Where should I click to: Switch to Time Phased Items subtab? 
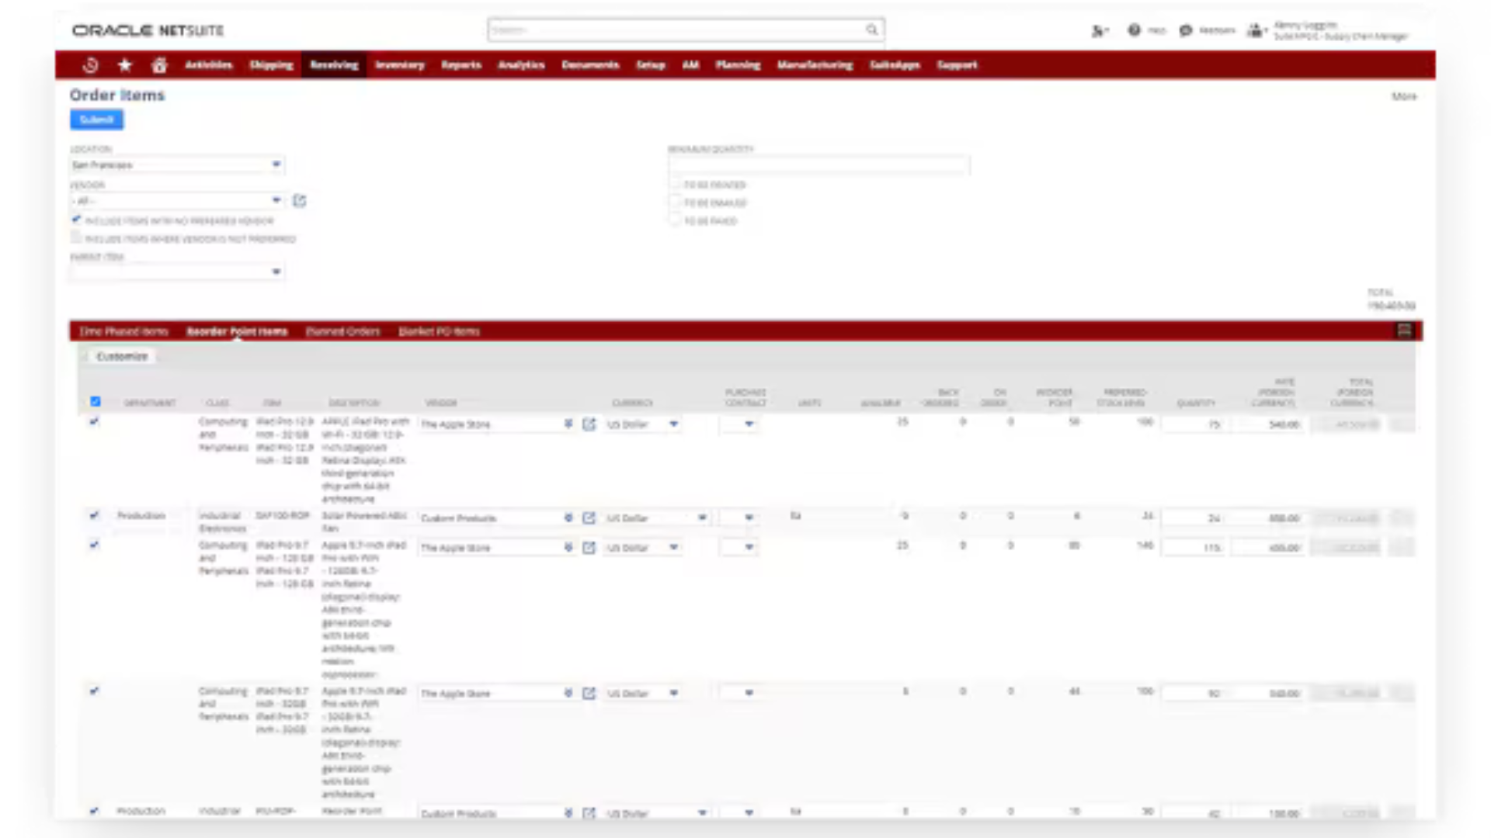tap(124, 331)
